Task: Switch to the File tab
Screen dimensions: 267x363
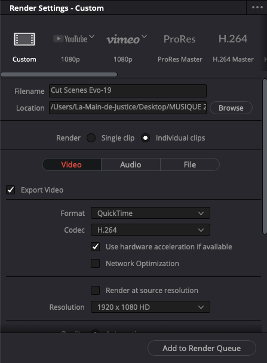Action: 190,164
